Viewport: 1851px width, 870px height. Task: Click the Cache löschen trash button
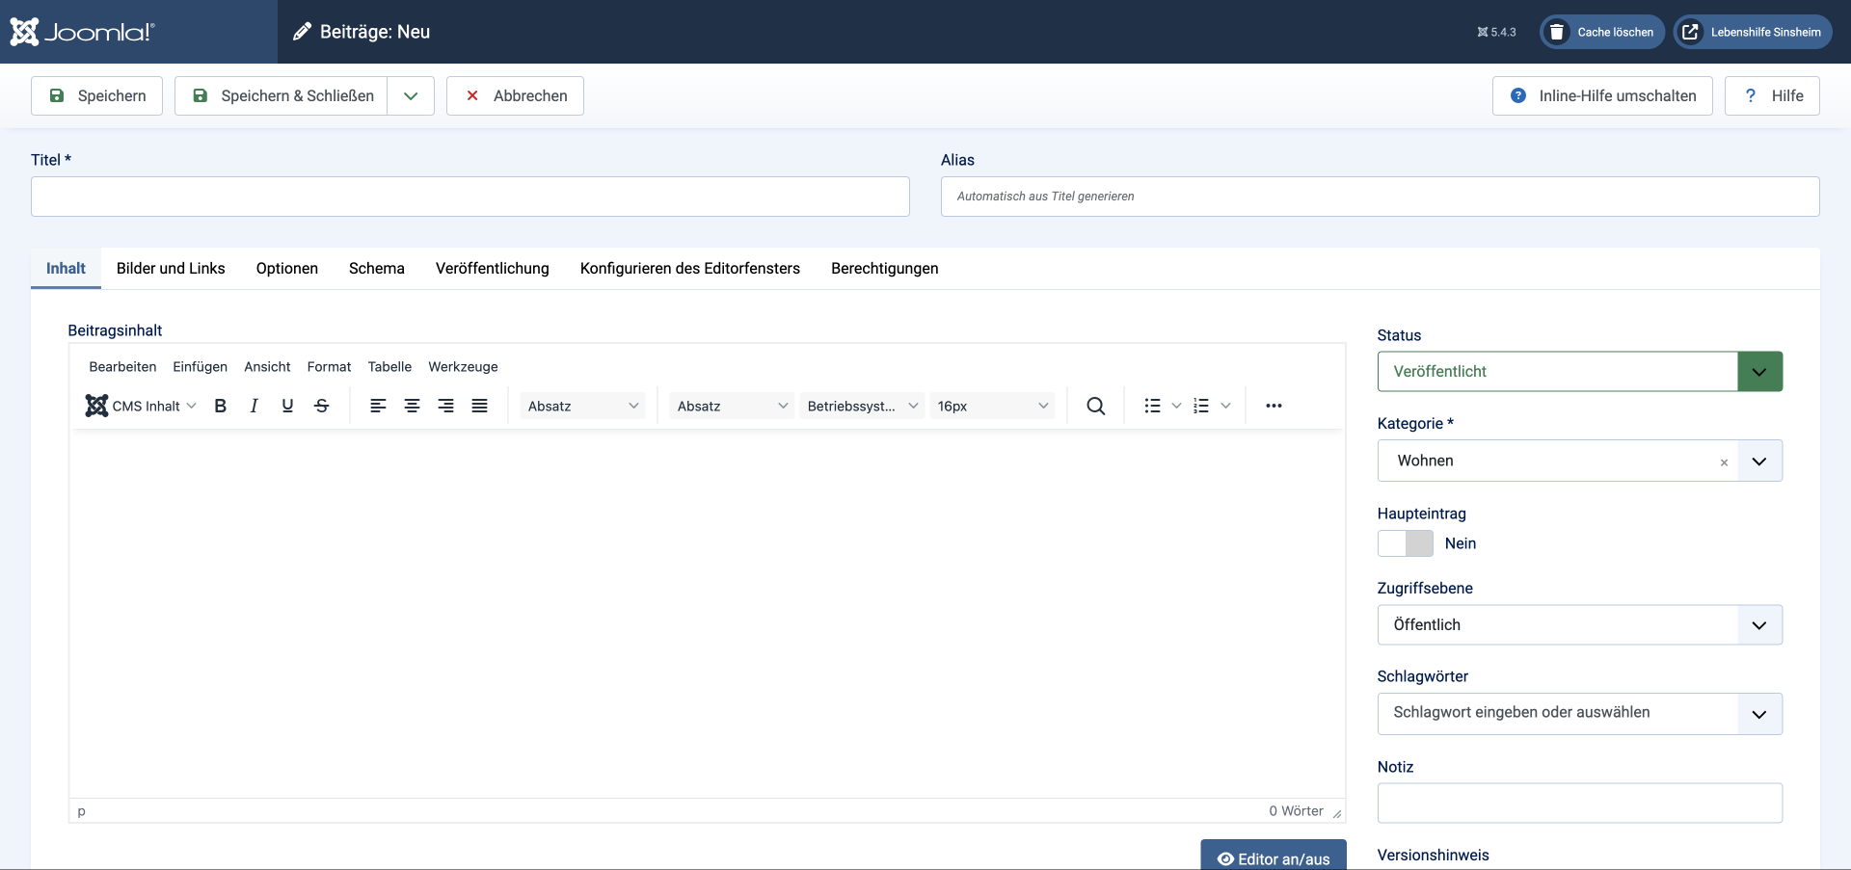(1602, 32)
